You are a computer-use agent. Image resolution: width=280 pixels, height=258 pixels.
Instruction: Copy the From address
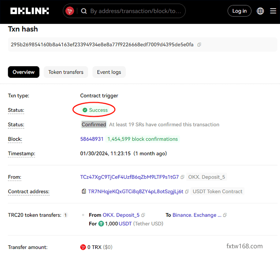pyautogui.click(x=183, y=177)
